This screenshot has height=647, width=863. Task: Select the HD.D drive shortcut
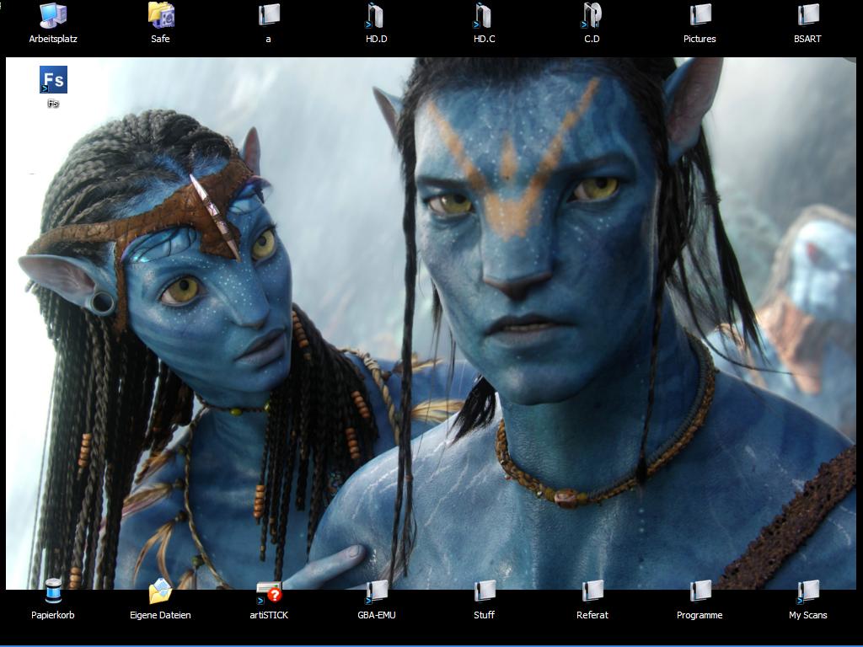click(376, 16)
